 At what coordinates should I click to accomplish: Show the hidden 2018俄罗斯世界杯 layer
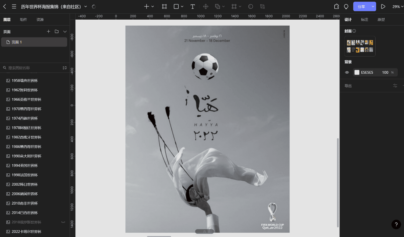(63, 222)
